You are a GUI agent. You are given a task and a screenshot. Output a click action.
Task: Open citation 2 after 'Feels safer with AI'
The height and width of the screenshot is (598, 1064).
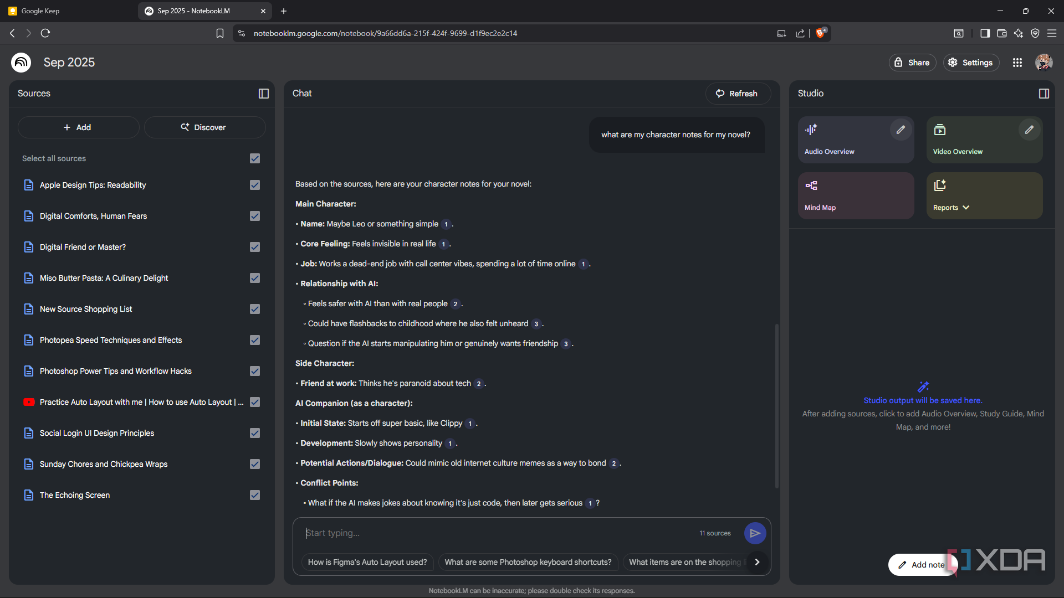coord(456,304)
